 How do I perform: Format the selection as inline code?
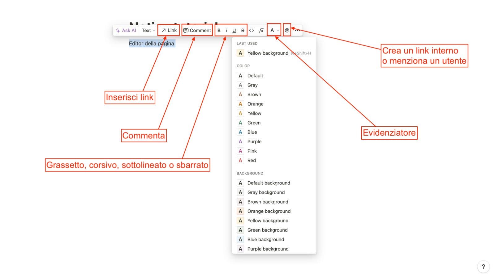click(252, 30)
